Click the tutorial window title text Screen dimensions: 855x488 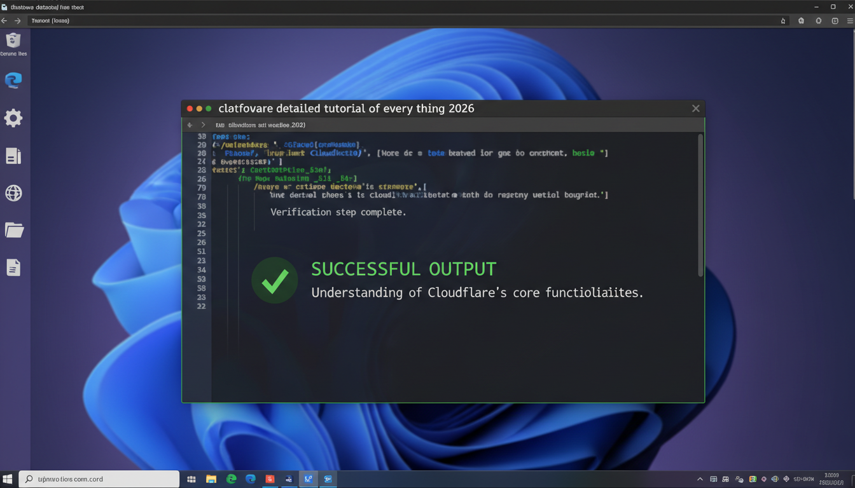point(346,109)
